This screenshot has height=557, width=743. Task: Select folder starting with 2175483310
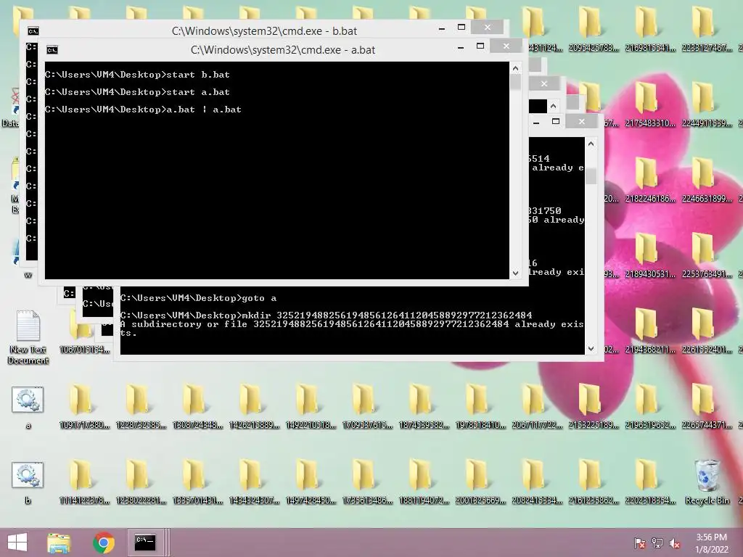(x=650, y=105)
